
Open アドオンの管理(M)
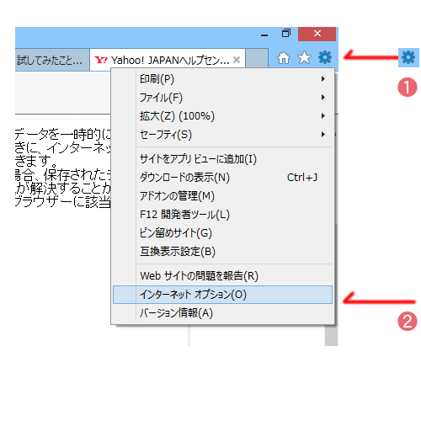(222, 196)
